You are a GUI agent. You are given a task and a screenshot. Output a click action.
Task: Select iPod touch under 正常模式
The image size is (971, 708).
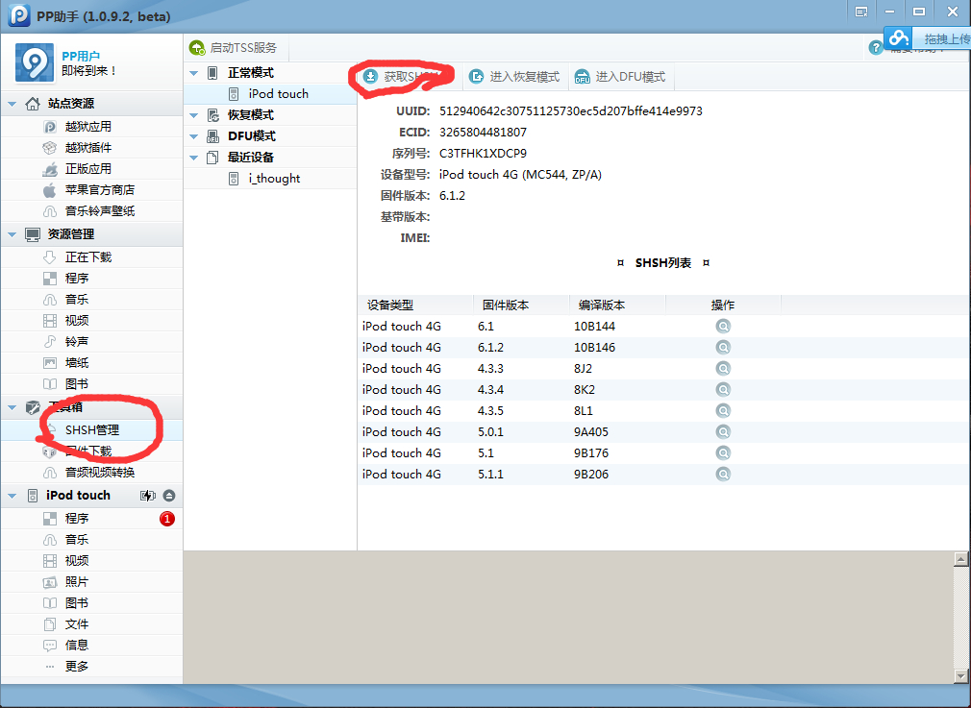pos(270,93)
